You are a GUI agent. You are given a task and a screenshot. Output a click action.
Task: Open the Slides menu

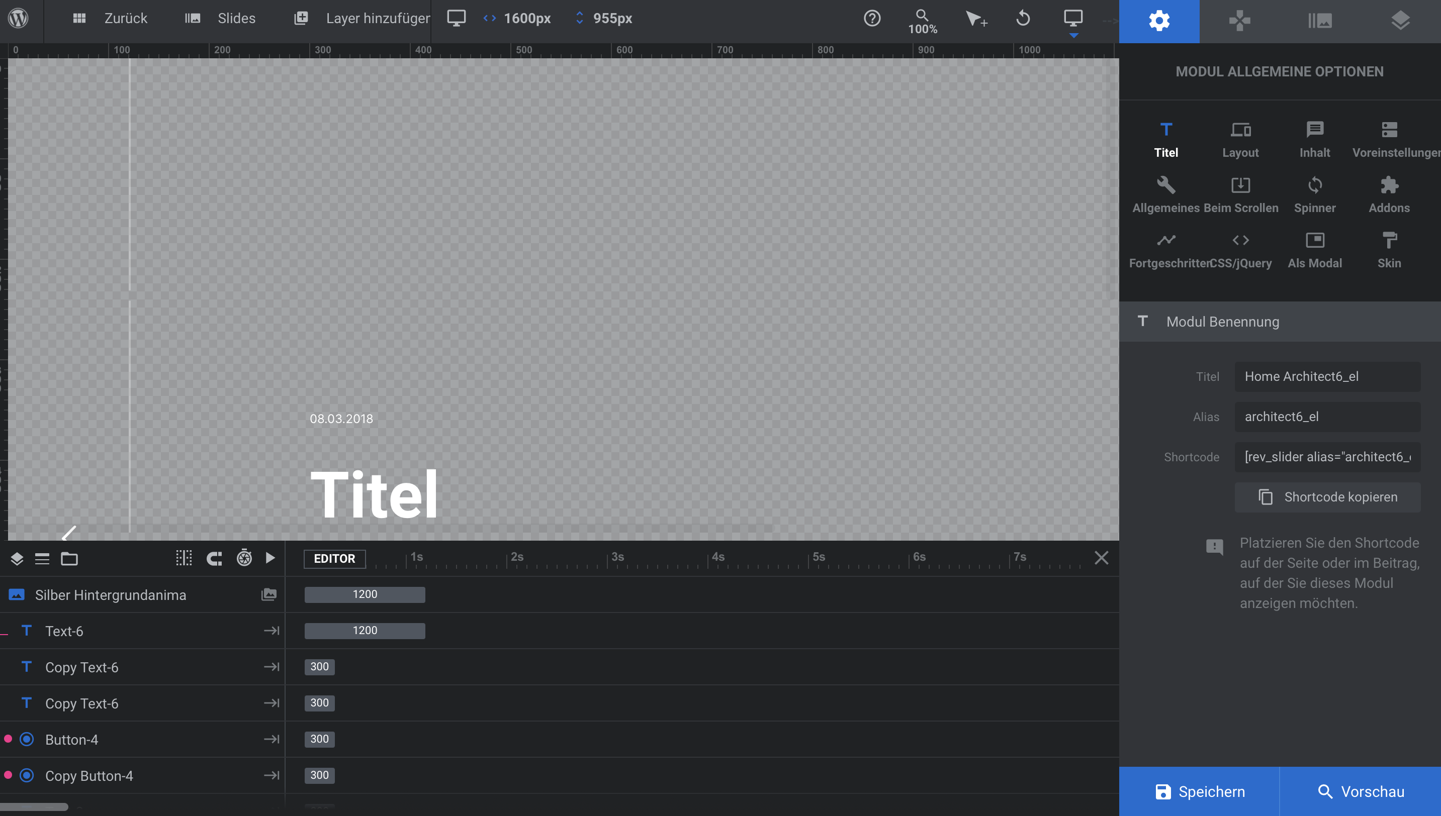220,19
